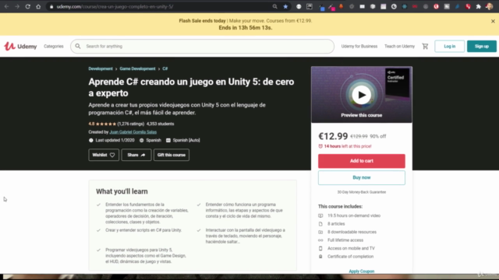The image size is (499, 280).
Task: Open the Categories menu
Action: [54, 47]
